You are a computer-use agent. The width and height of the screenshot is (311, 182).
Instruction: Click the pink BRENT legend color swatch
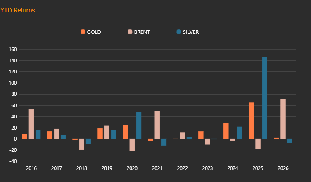(130, 32)
